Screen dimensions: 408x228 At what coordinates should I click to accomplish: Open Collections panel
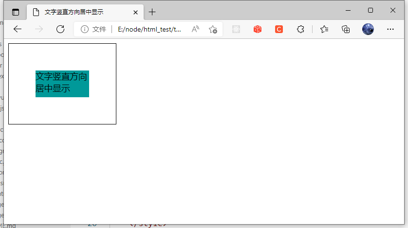[x=346, y=29]
